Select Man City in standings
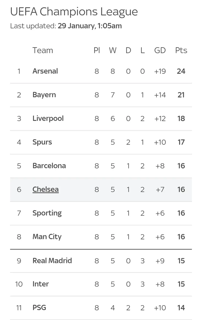This screenshot has width=202, height=320. (47, 237)
